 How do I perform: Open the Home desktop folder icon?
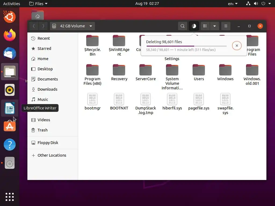click(38, 15)
